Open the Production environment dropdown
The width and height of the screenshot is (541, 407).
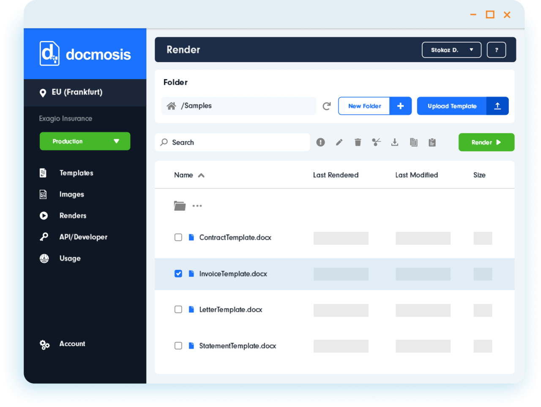click(85, 141)
